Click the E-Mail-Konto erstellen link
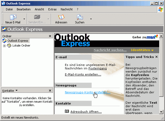The height and width of the screenshot is (121, 165). pyautogui.click(x=83, y=74)
